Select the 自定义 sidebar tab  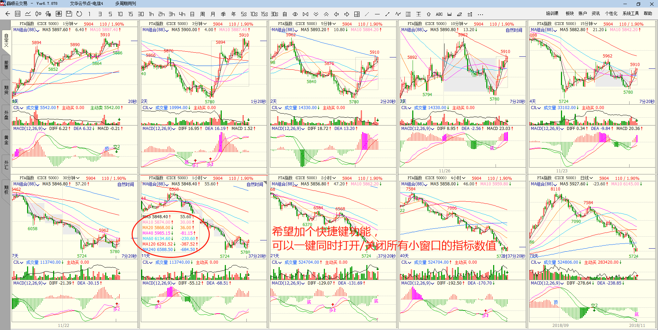point(6,40)
